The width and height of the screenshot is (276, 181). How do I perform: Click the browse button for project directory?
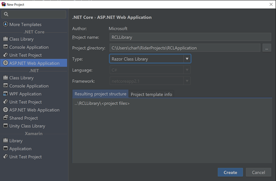coord(267,48)
